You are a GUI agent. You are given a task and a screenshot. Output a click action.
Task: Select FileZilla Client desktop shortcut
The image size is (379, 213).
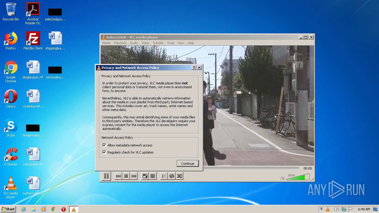point(33,41)
